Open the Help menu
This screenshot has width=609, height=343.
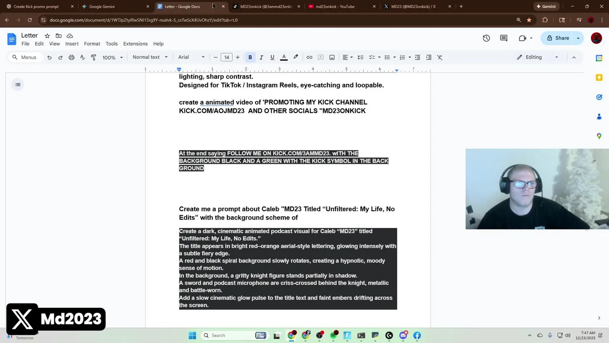click(158, 44)
